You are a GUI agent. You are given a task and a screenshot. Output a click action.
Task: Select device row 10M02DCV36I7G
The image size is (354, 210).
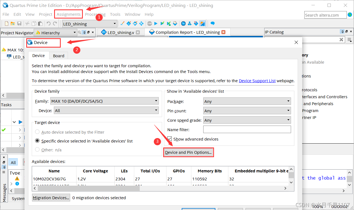(x=160, y=179)
